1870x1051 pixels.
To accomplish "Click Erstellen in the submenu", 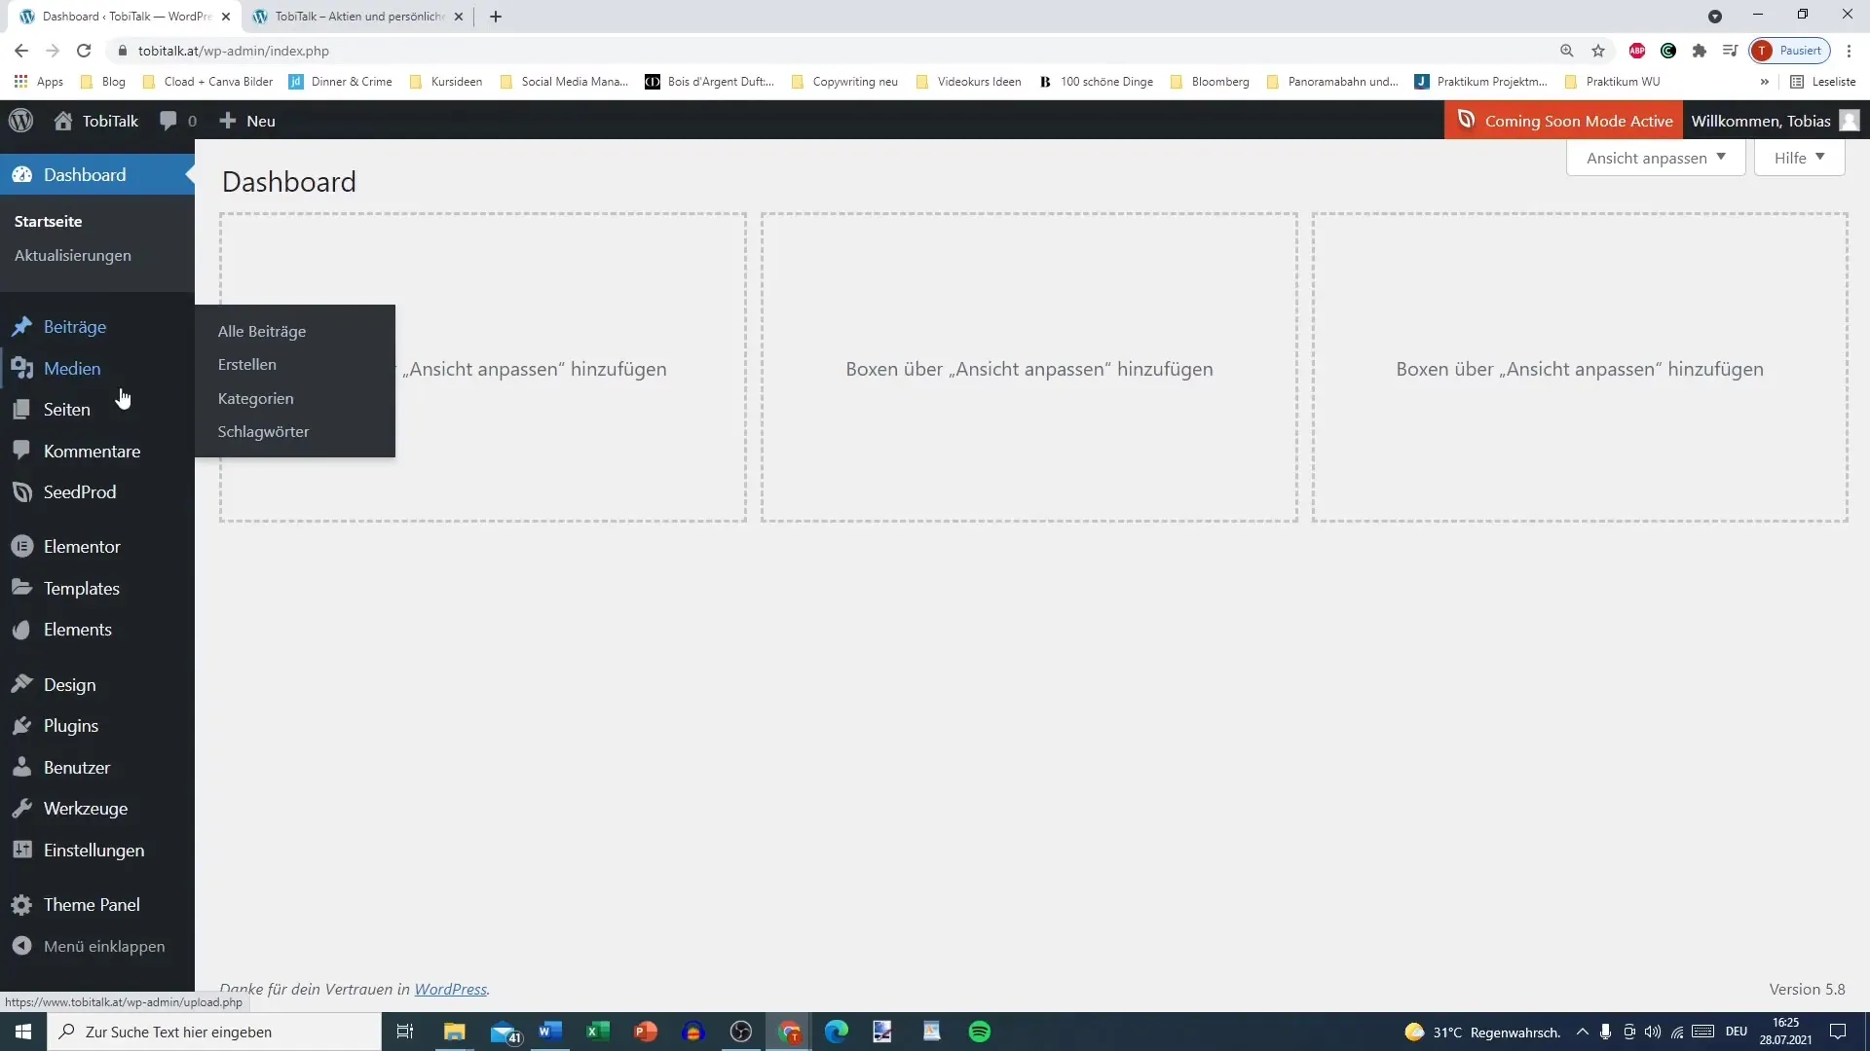I will (248, 363).
